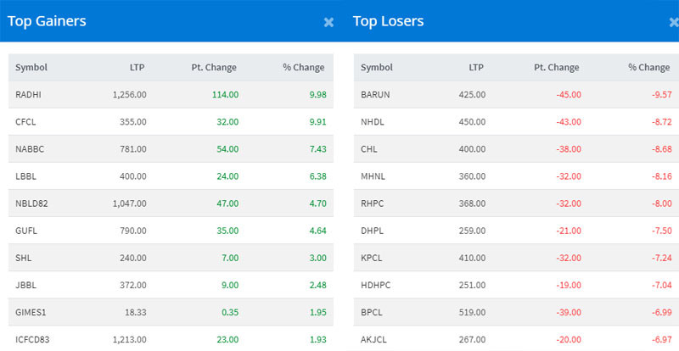Sort losers by % Change header

(x=648, y=68)
